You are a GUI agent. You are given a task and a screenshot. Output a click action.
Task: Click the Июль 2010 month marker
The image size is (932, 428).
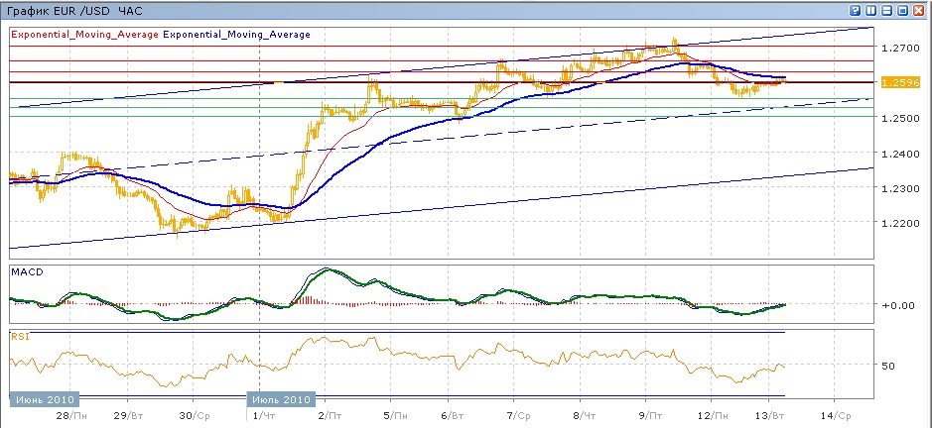pyautogui.click(x=280, y=398)
